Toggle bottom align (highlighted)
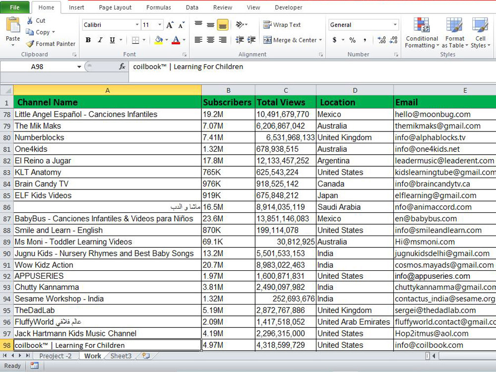The image size is (496, 372). (x=223, y=25)
